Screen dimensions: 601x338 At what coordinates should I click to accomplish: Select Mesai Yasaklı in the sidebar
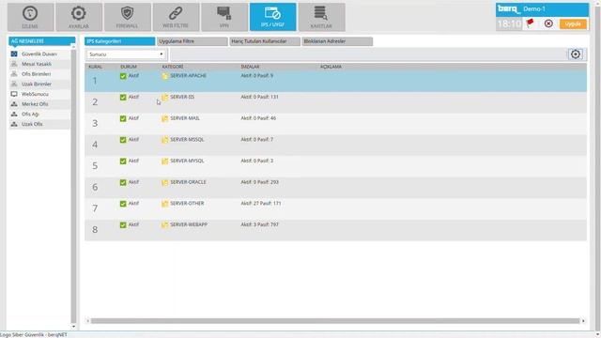[x=39, y=64]
